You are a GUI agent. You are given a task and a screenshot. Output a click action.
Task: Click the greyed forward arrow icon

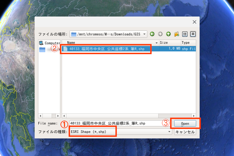coord(160,34)
